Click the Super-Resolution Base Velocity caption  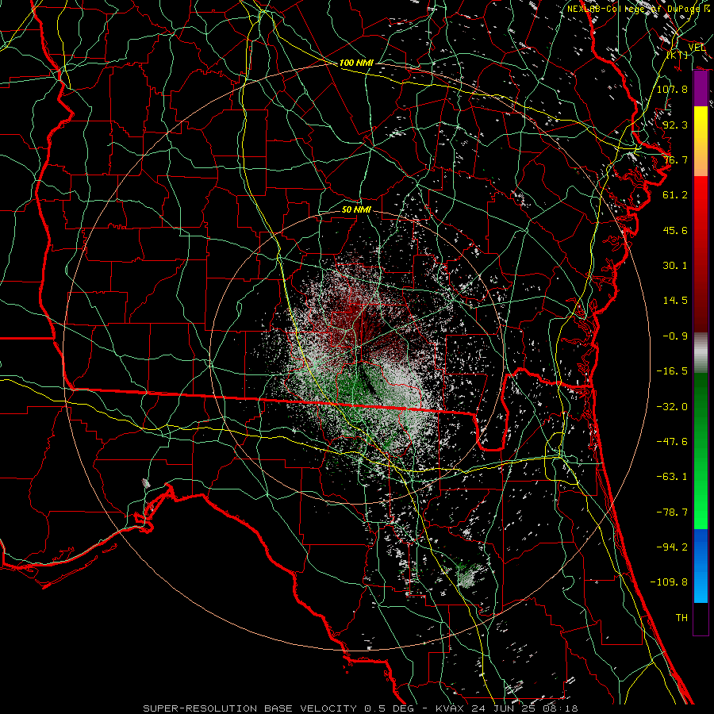pos(361,708)
